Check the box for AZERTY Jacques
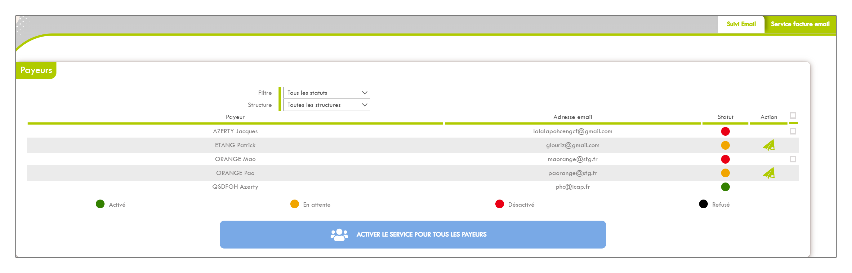 (792, 131)
